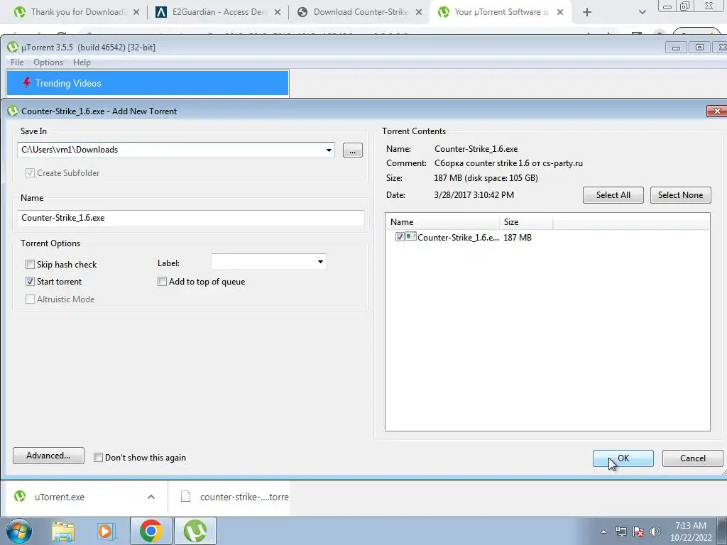
Task: Maximize the uTorrent main window
Action: click(699, 48)
